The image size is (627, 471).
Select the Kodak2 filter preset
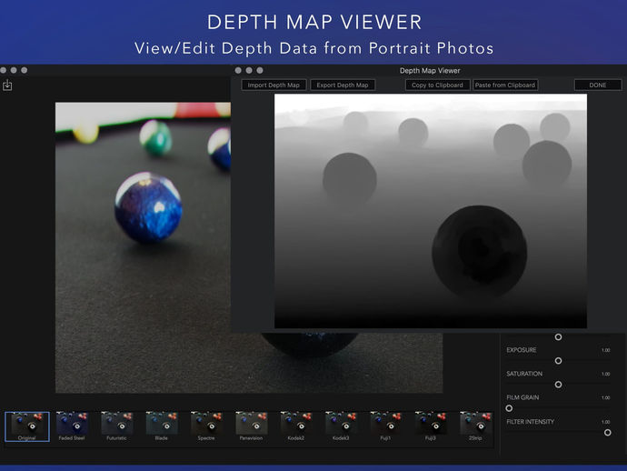pyautogui.click(x=296, y=426)
